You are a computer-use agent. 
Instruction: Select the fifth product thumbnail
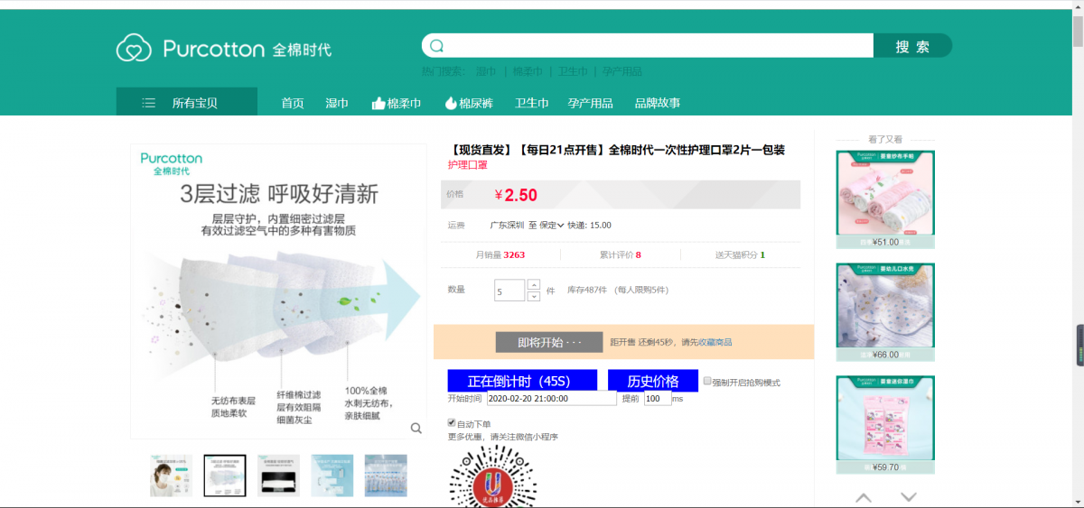click(x=386, y=476)
